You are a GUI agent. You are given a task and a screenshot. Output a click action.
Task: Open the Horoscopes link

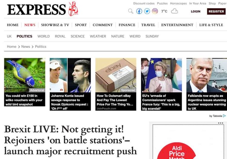coord(178,3)
